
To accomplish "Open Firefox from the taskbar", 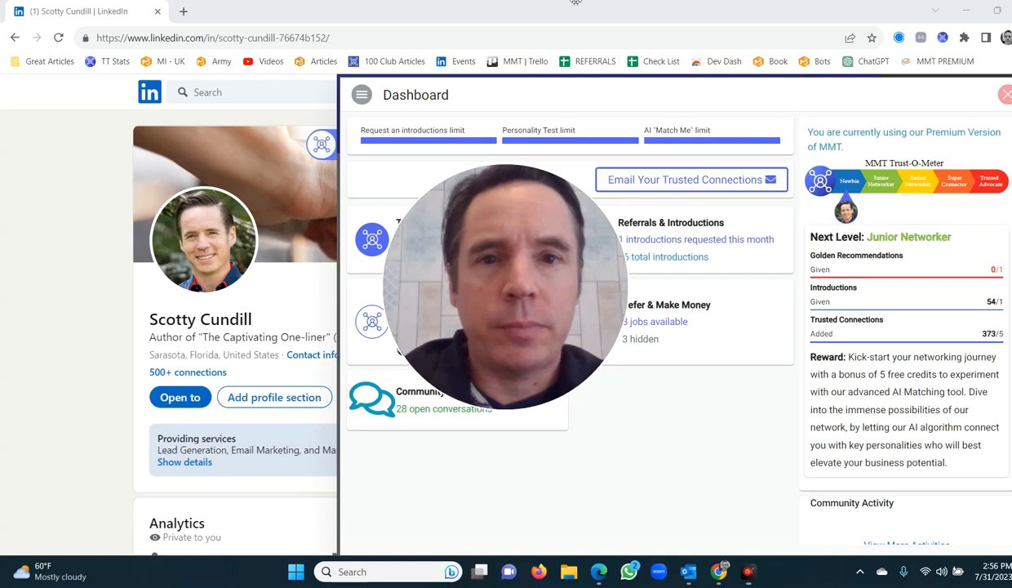I will tap(539, 572).
